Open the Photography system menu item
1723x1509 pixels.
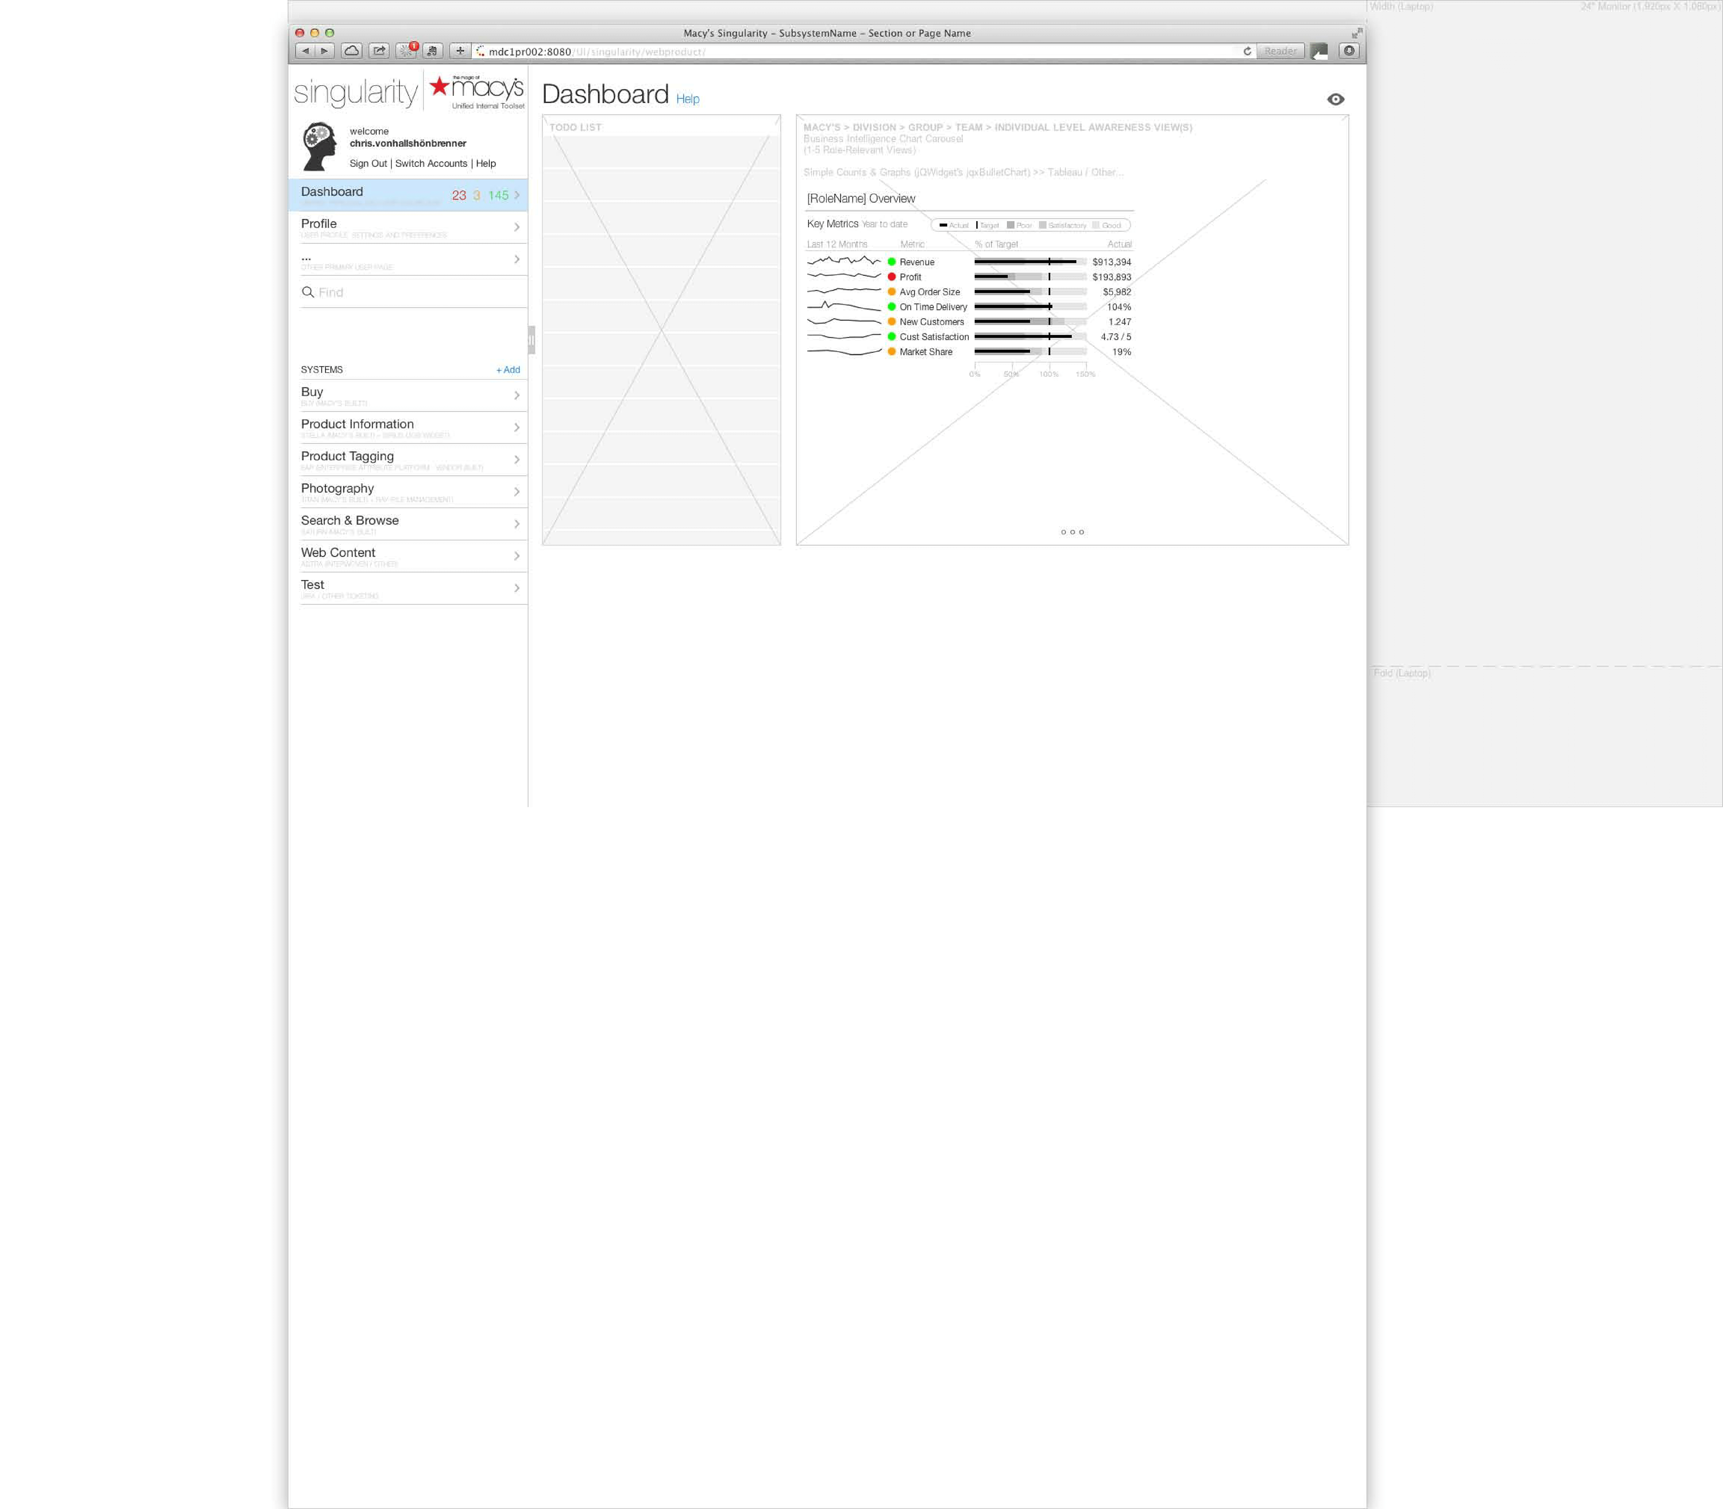click(338, 488)
